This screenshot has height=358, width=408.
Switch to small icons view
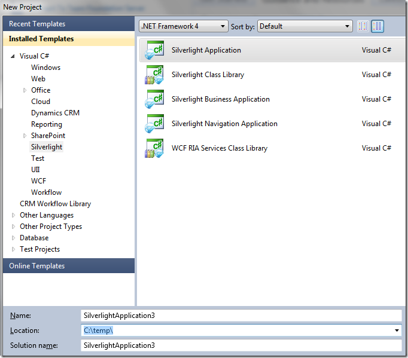(x=363, y=26)
